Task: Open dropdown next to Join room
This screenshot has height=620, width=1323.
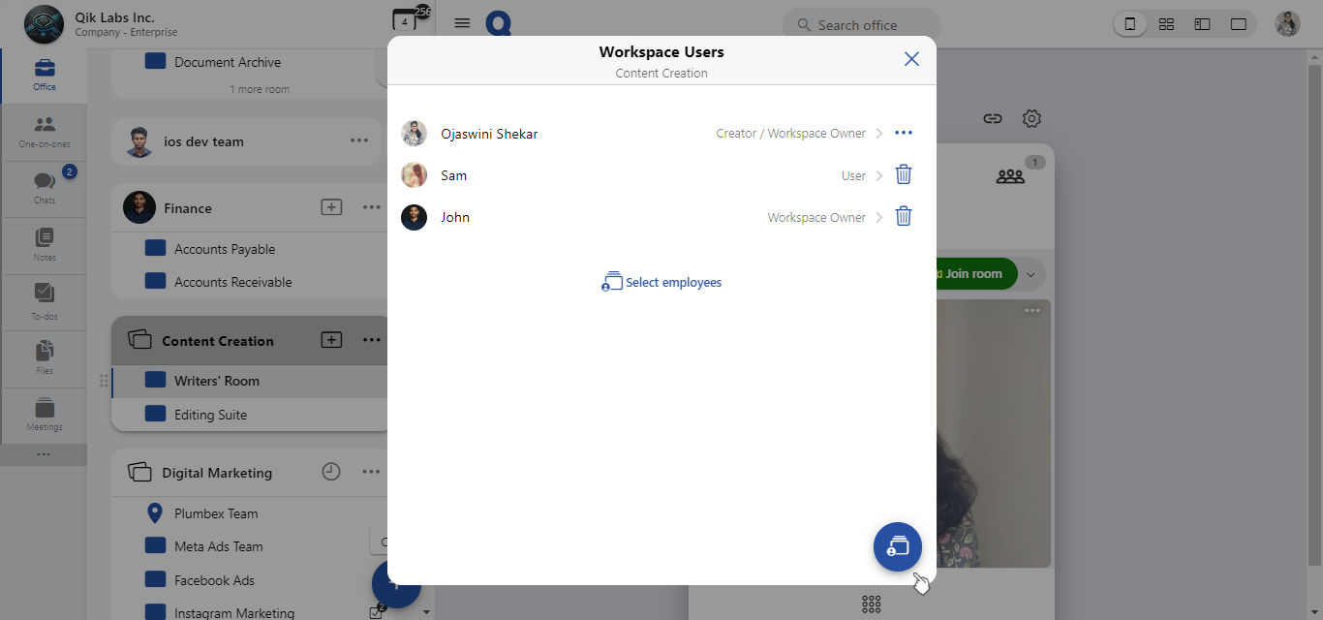Action: 1031,274
